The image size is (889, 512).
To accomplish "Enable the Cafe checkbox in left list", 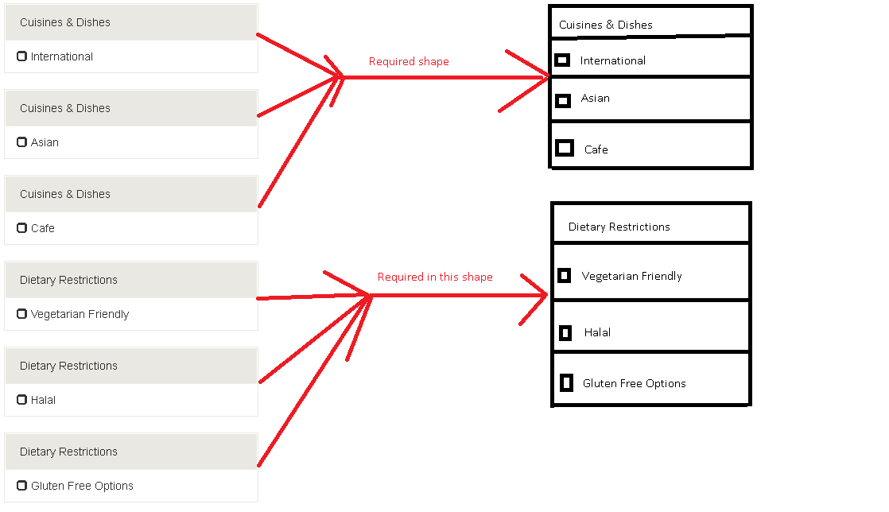I will pyautogui.click(x=21, y=228).
